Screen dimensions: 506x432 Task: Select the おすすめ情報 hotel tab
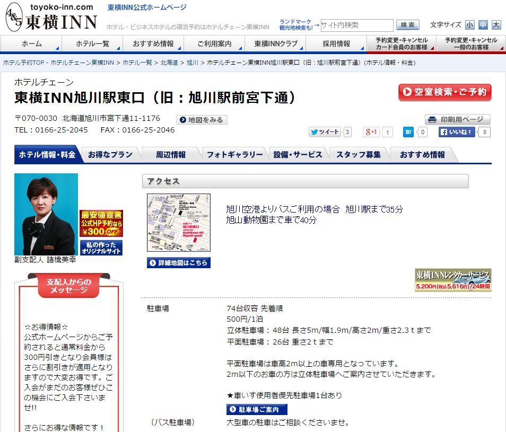pos(422,155)
